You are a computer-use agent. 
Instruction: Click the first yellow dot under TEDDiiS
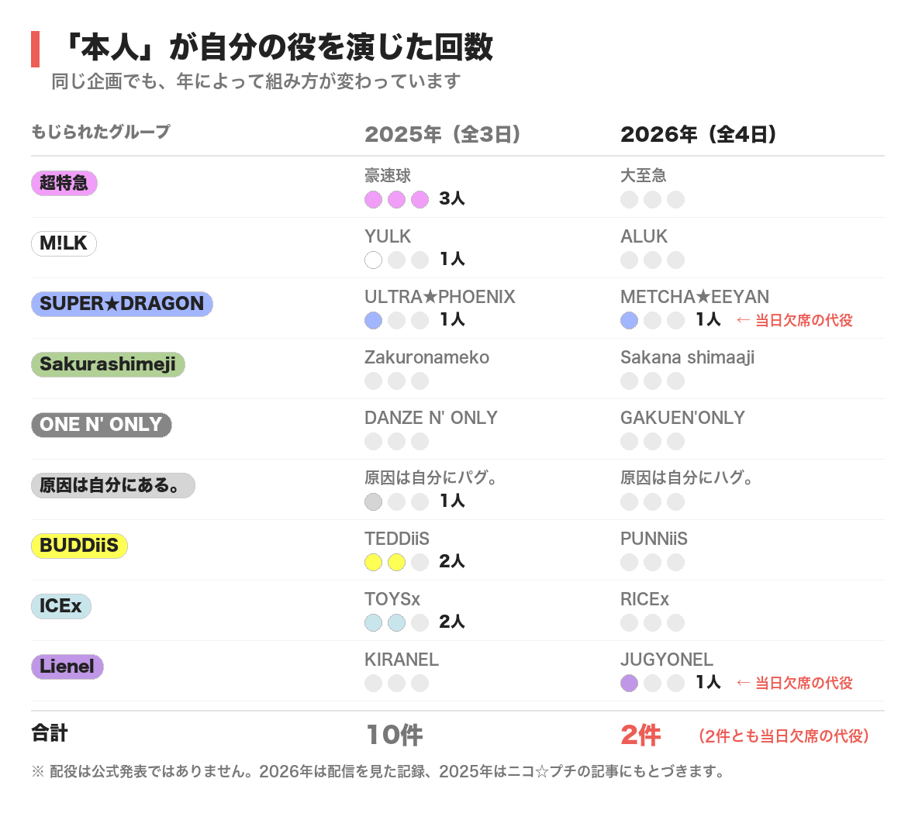point(374,562)
